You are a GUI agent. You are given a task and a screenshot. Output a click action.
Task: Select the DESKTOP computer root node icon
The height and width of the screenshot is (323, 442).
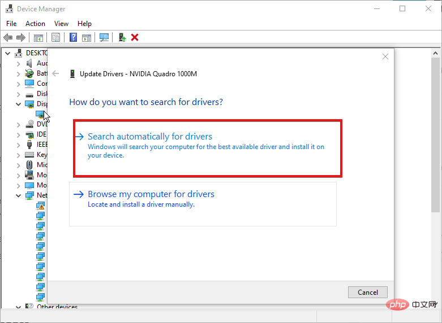[x=19, y=53]
